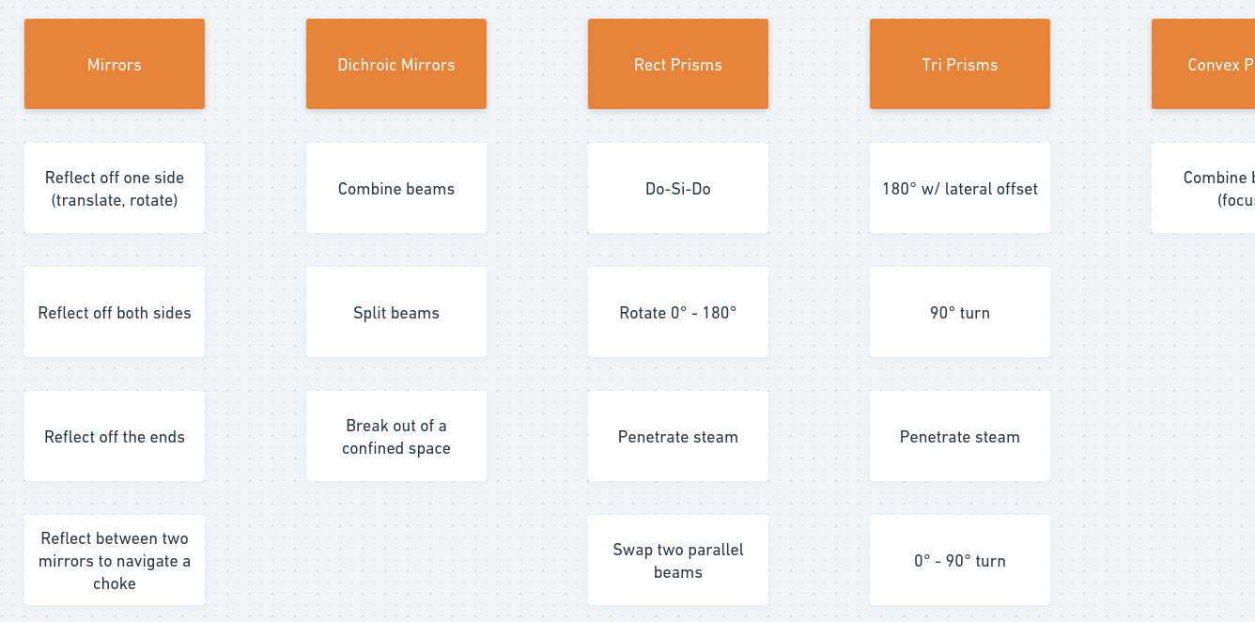Click the 'Reflect off one side' card
This screenshot has height=622, width=1255.
(x=115, y=188)
